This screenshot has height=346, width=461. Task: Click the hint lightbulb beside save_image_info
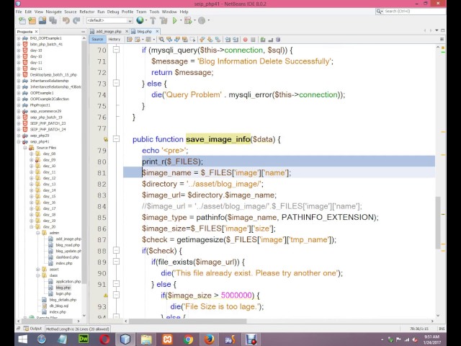[106, 139]
